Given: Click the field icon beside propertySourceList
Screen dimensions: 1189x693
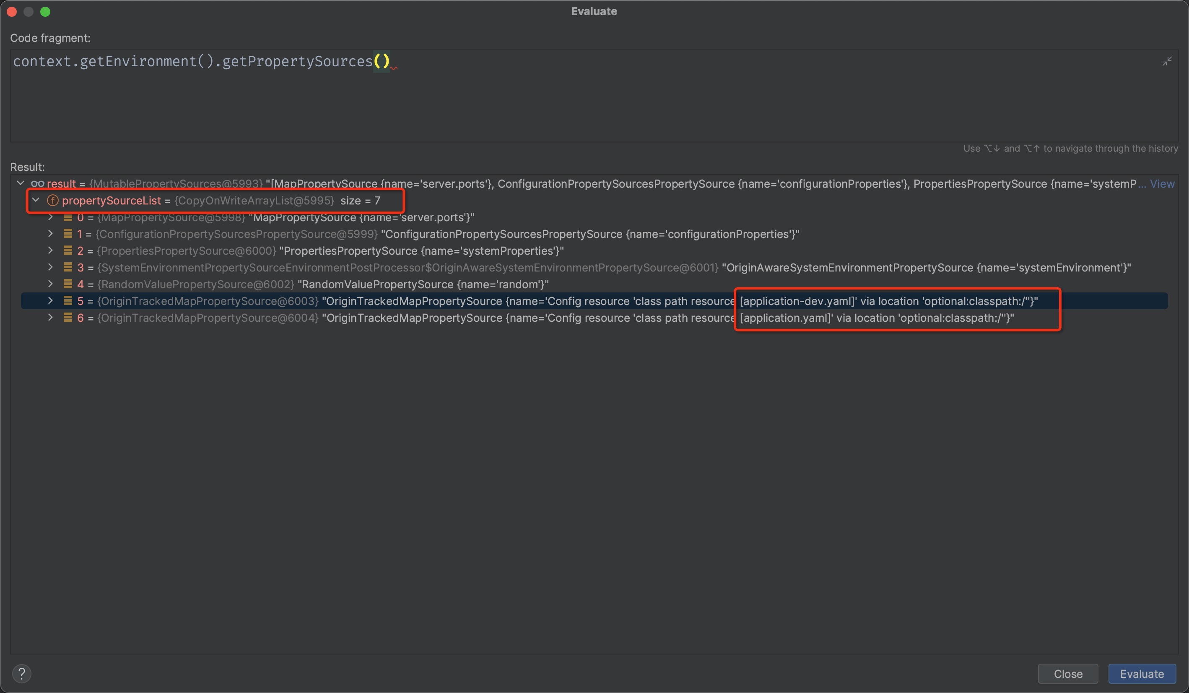Looking at the screenshot, I should point(52,200).
